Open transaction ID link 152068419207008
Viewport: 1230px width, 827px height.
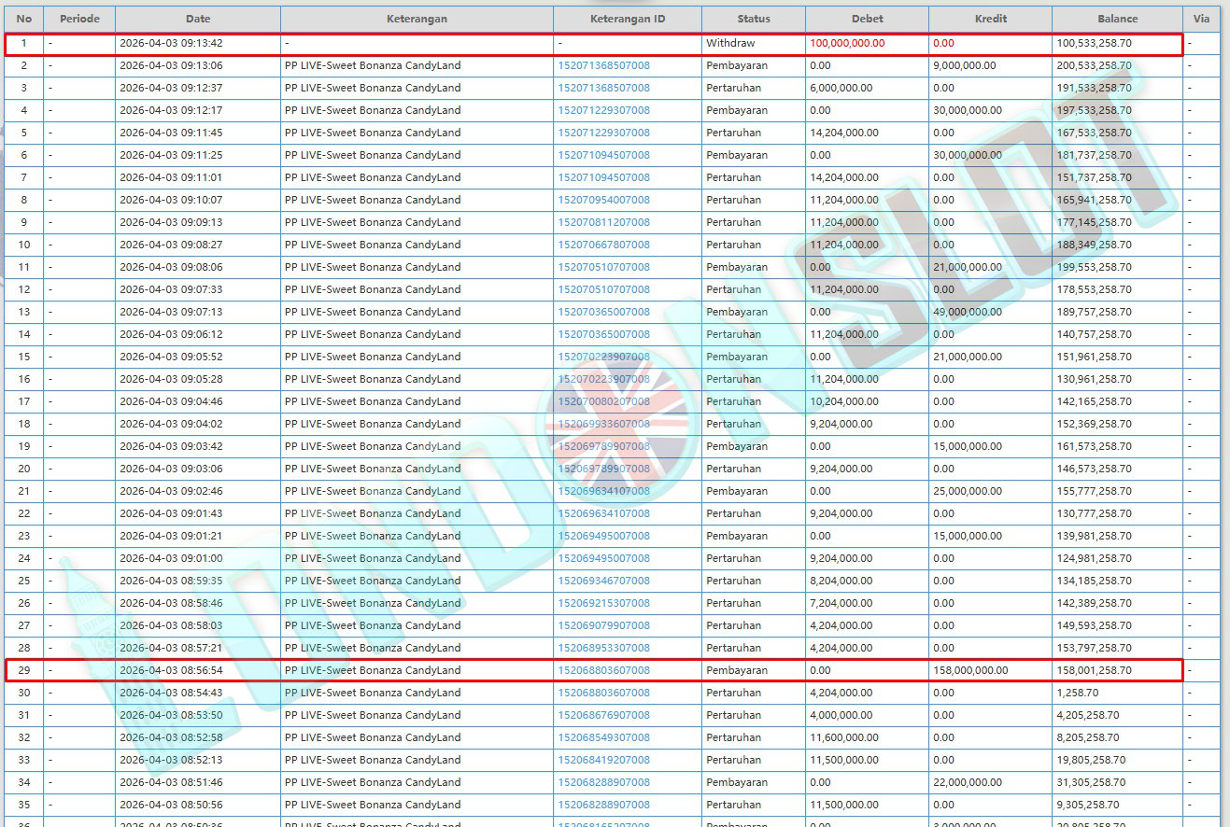[603, 760]
